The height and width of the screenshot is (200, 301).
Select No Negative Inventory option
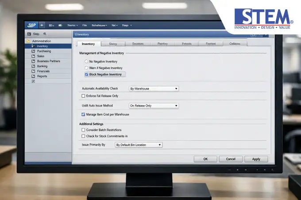[x=86, y=61]
